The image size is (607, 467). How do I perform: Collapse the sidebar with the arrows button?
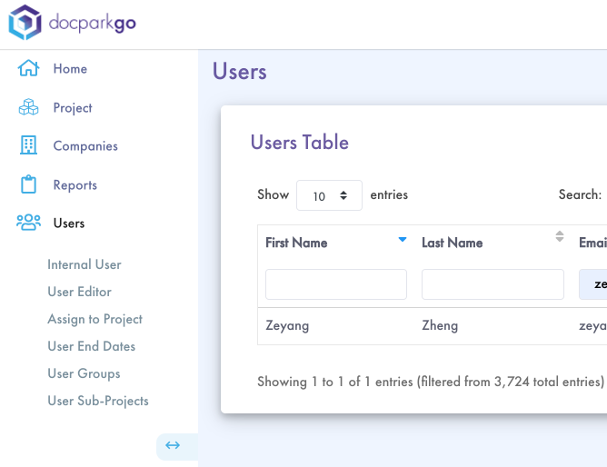click(x=173, y=445)
